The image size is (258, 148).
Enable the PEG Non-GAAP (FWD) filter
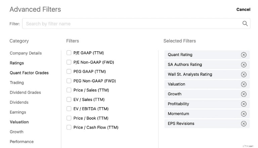pyautogui.click(x=69, y=81)
